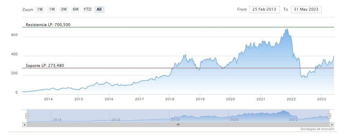Select the All zoom range
The height and width of the screenshot is (139, 347).
pyautogui.click(x=99, y=9)
